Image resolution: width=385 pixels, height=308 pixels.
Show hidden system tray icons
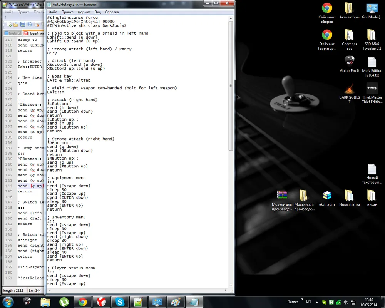(x=317, y=302)
